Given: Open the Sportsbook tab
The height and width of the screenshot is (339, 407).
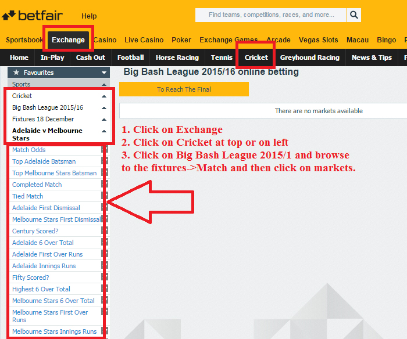Looking at the screenshot, I should click(x=24, y=40).
